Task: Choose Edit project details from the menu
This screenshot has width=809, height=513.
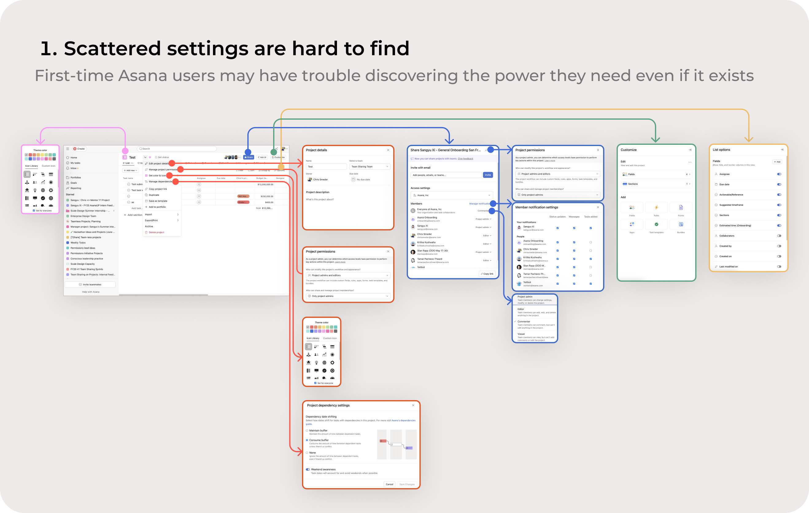Action: pos(159,164)
